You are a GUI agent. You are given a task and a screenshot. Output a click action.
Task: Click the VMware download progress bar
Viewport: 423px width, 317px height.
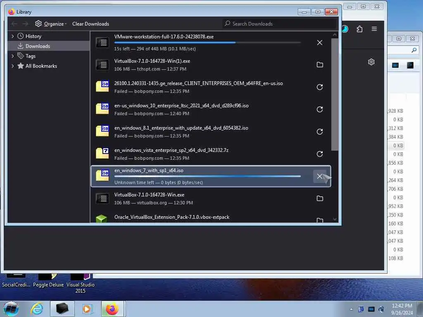tap(207, 43)
